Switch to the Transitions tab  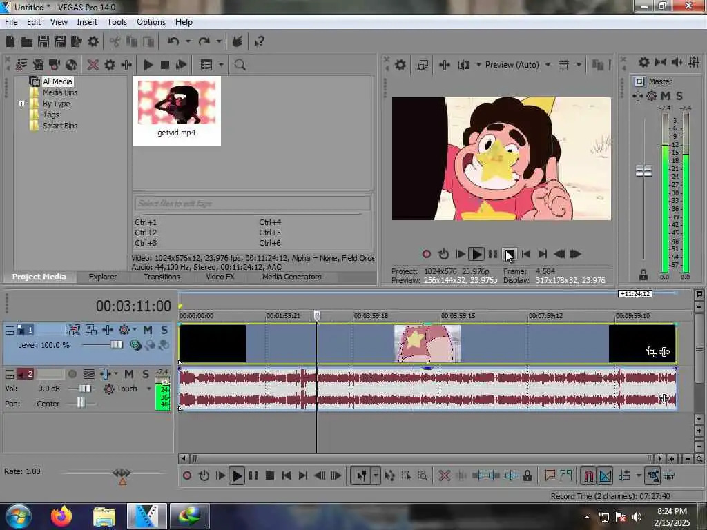click(162, 277)
